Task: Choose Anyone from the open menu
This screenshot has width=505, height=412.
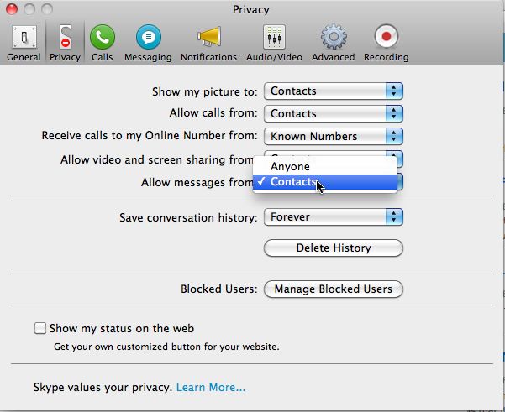Action: (290, 166)
